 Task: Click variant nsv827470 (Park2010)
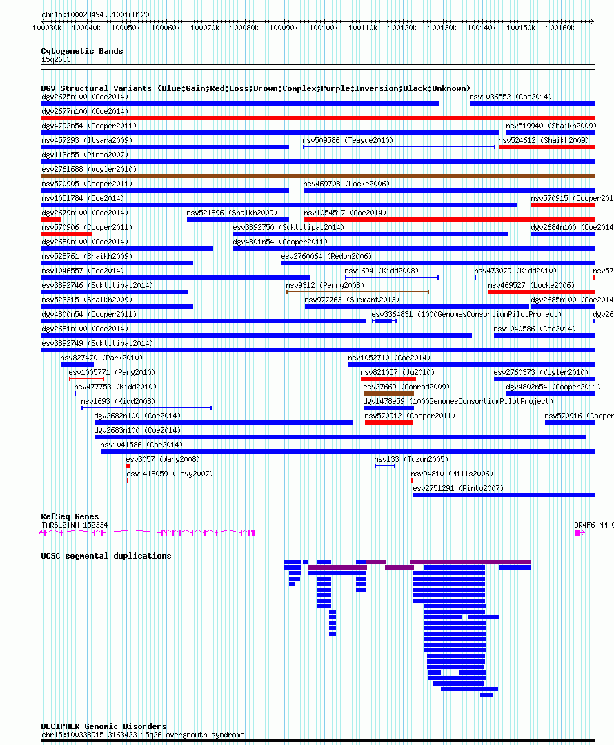click(101, 358)
